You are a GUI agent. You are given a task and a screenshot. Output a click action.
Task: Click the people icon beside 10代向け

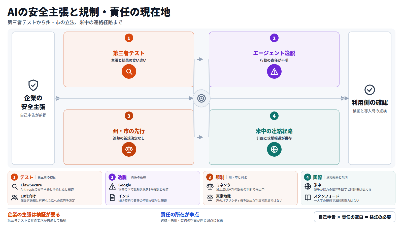[x=15, y=198]
